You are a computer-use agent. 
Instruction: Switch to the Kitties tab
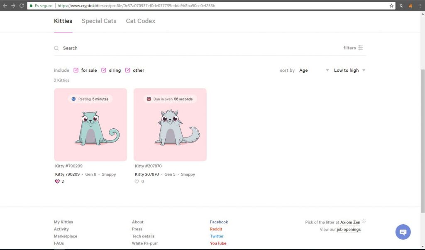(63, 21)
